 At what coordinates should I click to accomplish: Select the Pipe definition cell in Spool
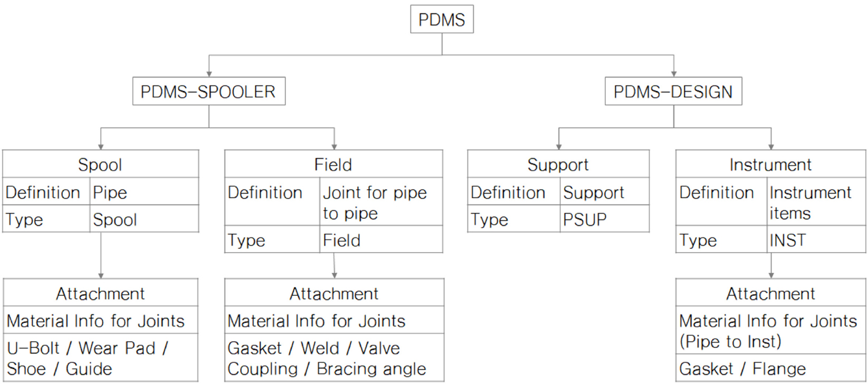coord(145,191)
